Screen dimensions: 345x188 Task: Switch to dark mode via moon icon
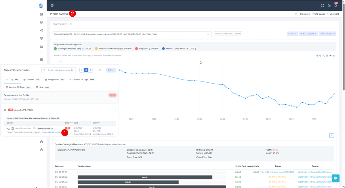click(329, 5)
